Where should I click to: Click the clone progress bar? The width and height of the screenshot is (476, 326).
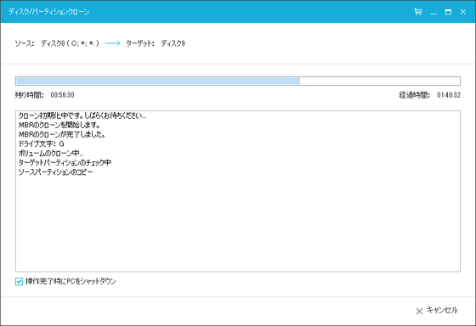pos(238,81)
